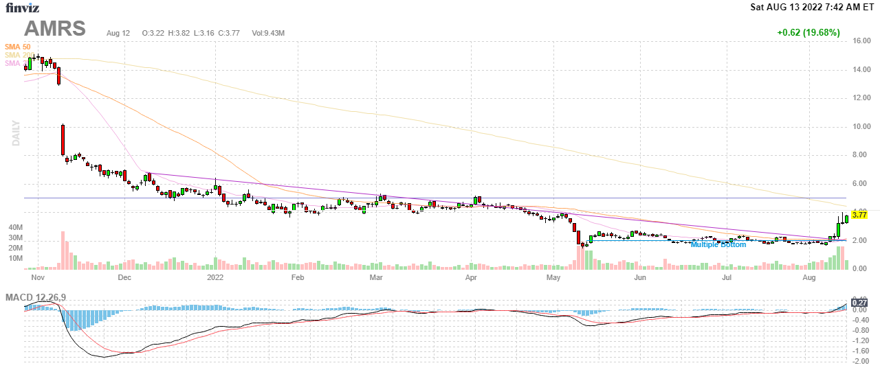
Task: Click the 40M volume axis label
Action: pos(15,227)
